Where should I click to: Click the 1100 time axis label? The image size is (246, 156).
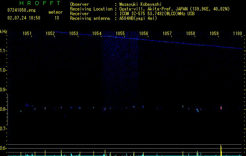pos(237,34)
